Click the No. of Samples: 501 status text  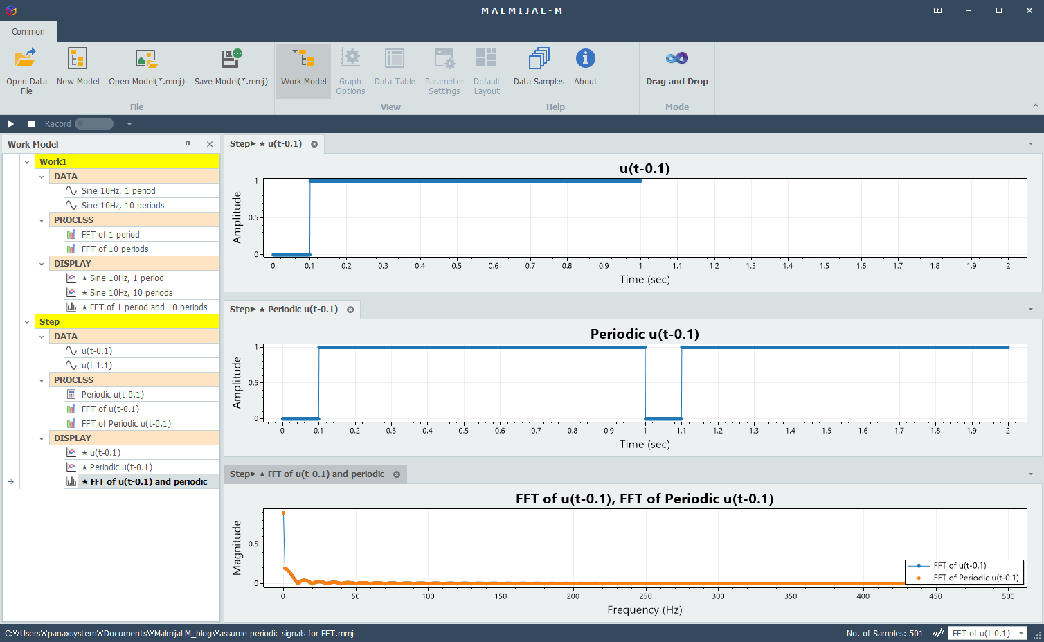pos(885,634)
